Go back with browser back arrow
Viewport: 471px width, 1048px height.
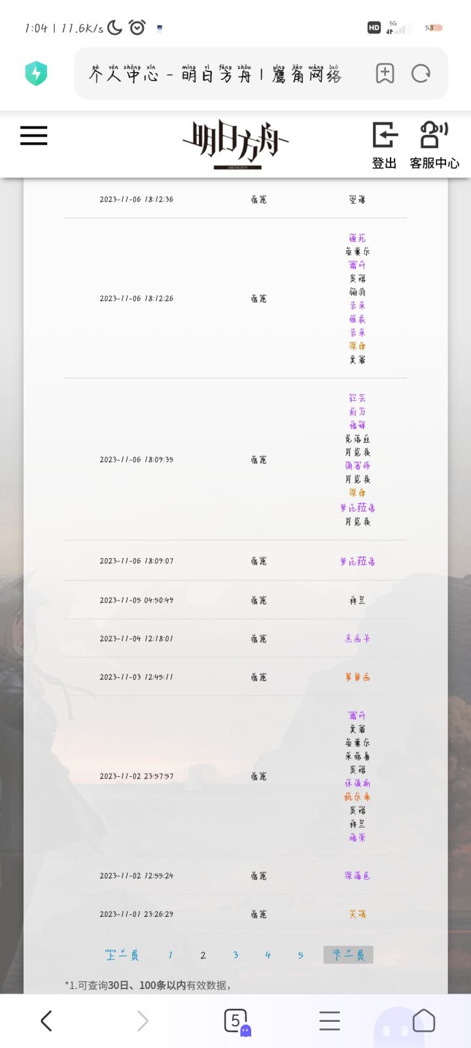[x=46, y=1020]
